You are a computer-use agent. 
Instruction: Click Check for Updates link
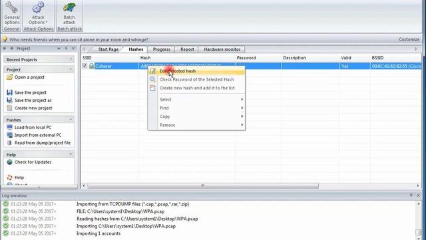click(33, 162)
